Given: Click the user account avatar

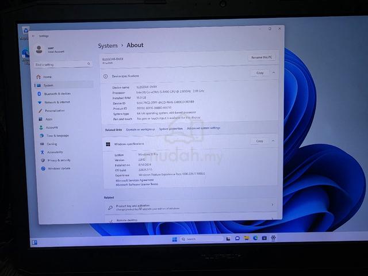Looking at the screenshot, I should pos(39,49).
